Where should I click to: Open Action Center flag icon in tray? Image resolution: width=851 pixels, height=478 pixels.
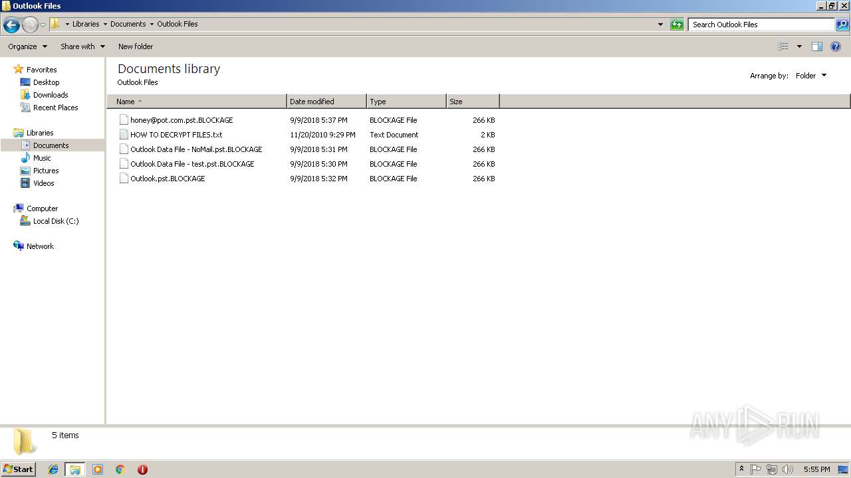click(x=756, y=469)
